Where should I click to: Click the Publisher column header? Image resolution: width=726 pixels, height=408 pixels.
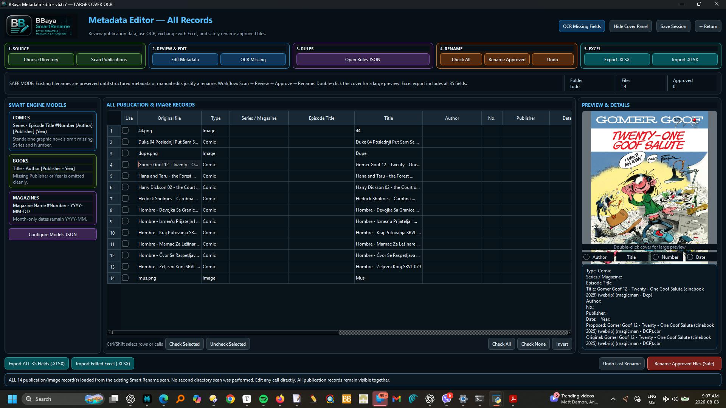(526, 118)
